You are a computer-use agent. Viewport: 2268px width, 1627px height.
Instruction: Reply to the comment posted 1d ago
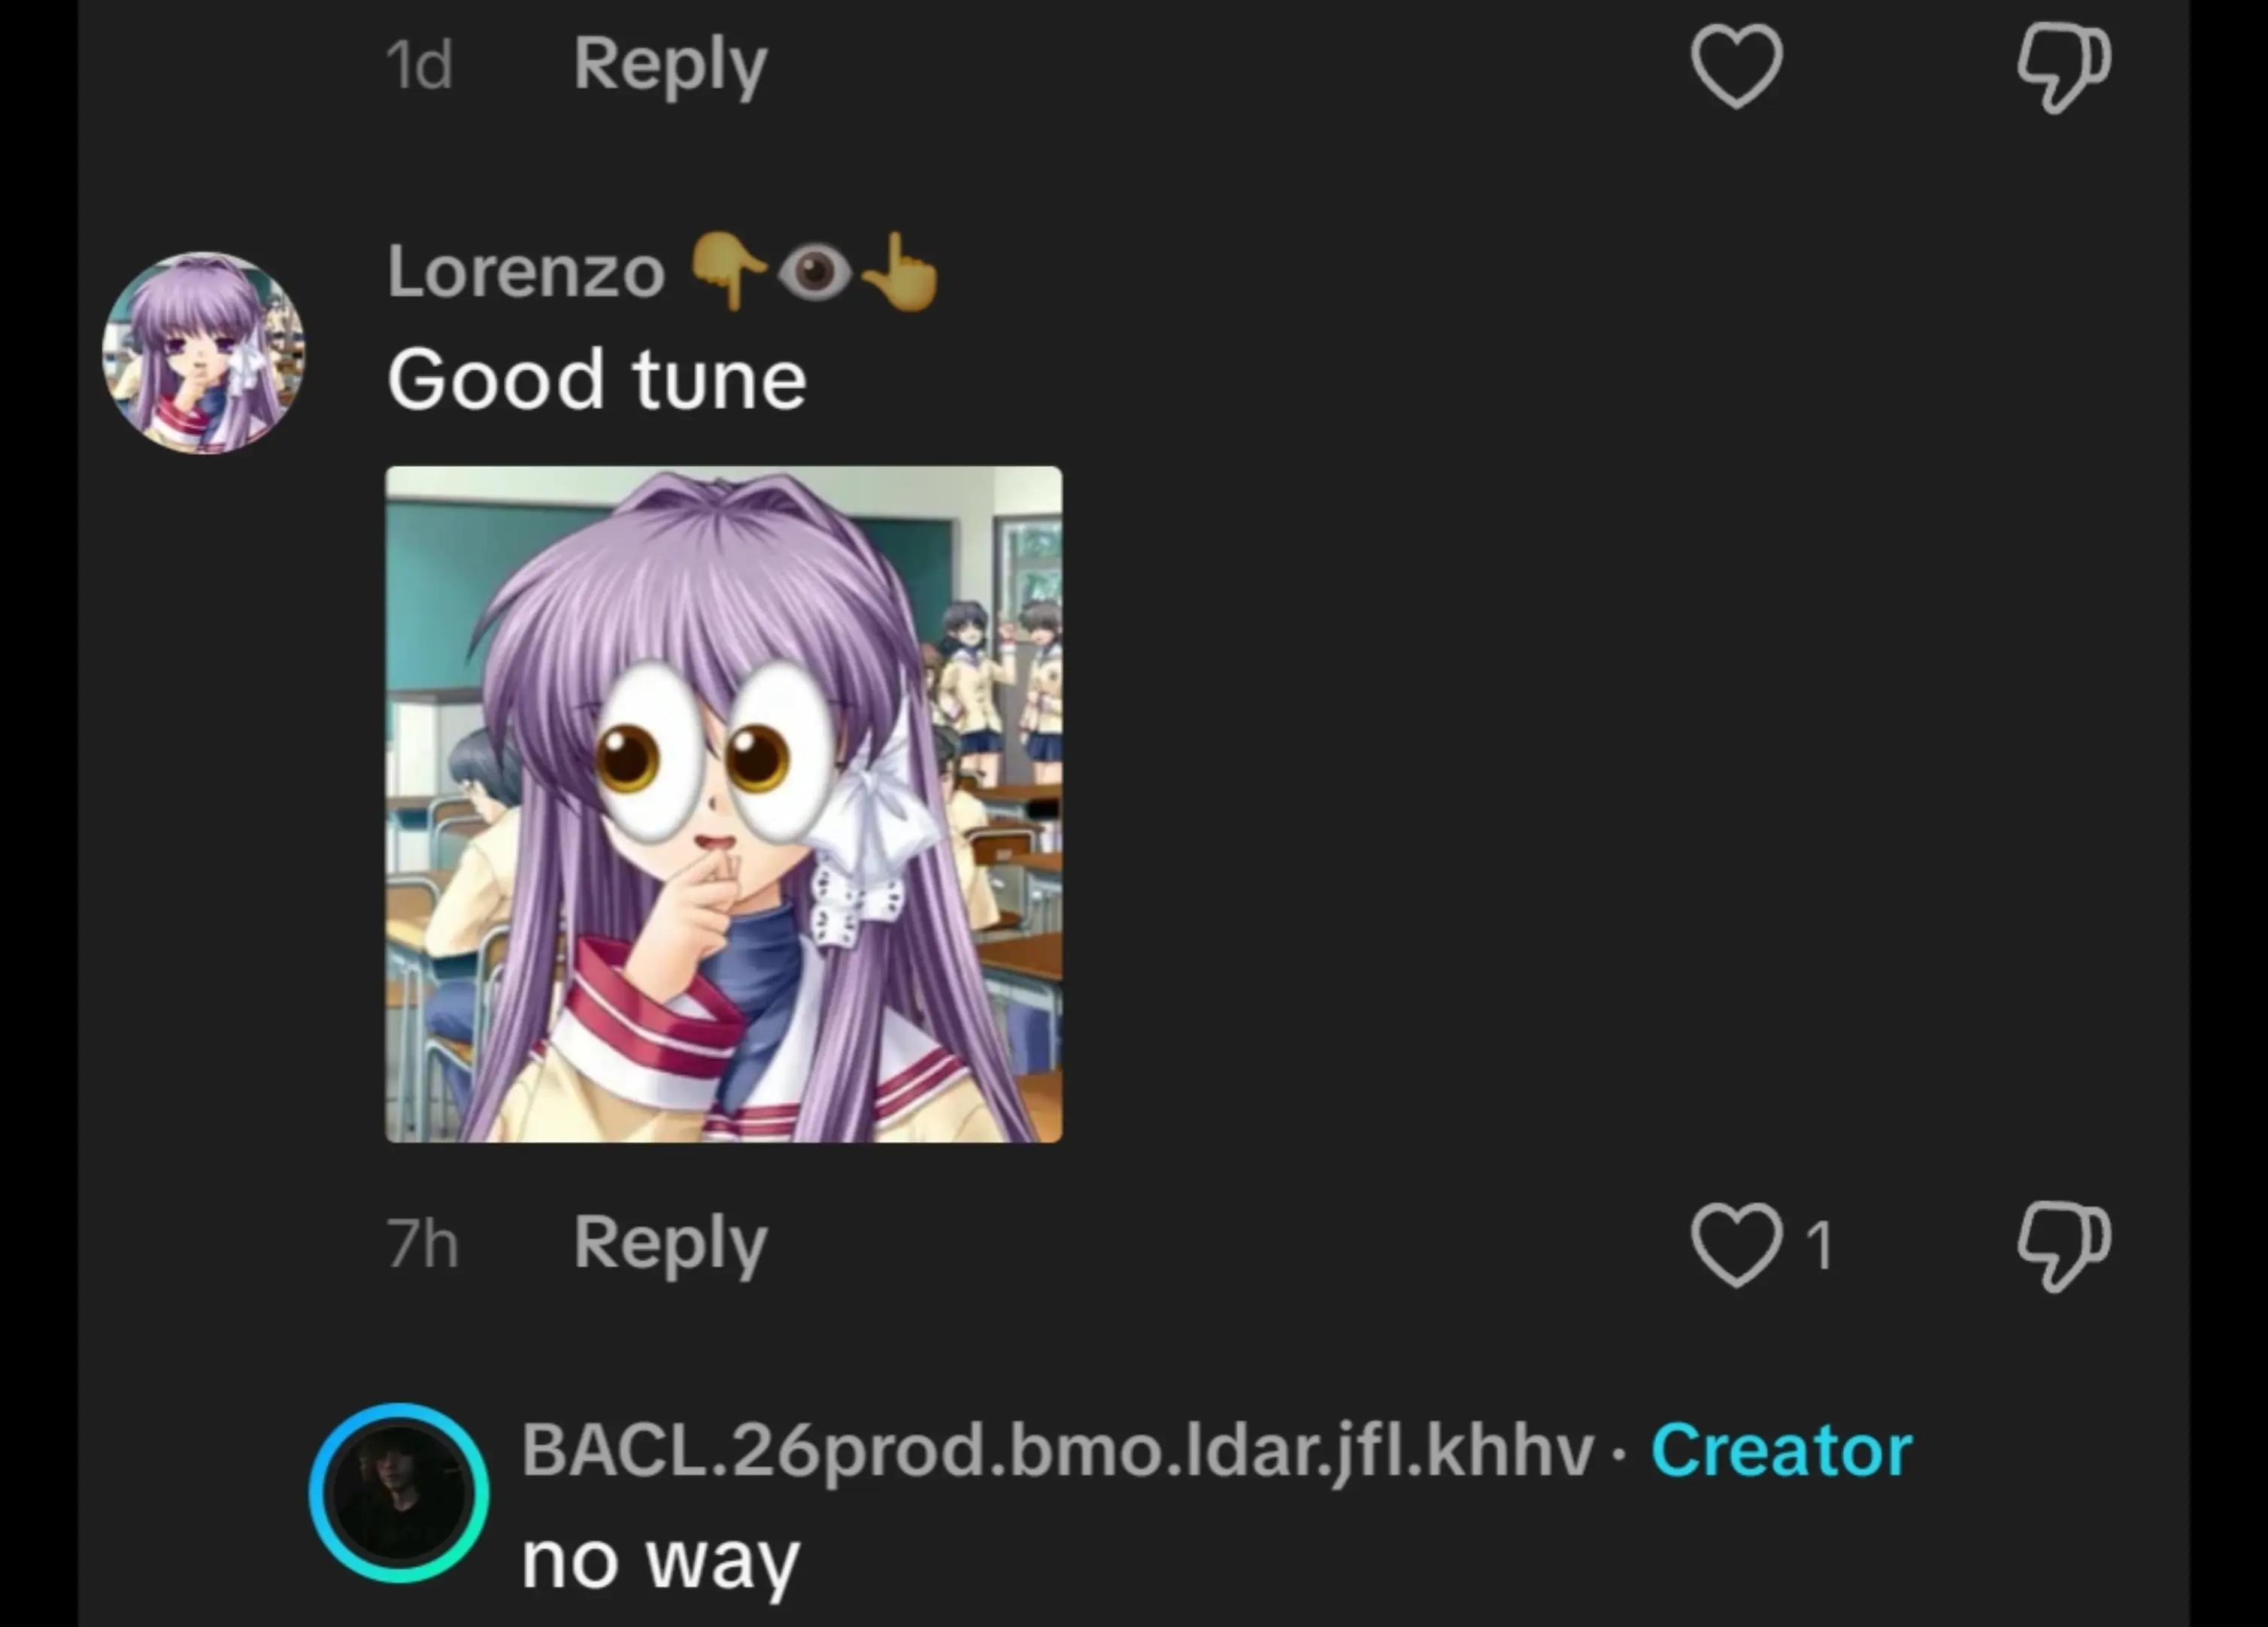point(670,65)
